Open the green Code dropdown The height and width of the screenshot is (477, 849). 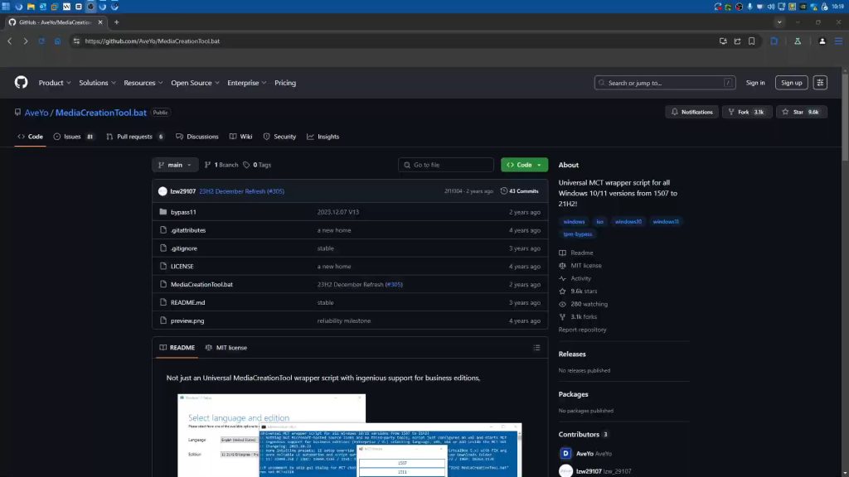coord(524,165)
